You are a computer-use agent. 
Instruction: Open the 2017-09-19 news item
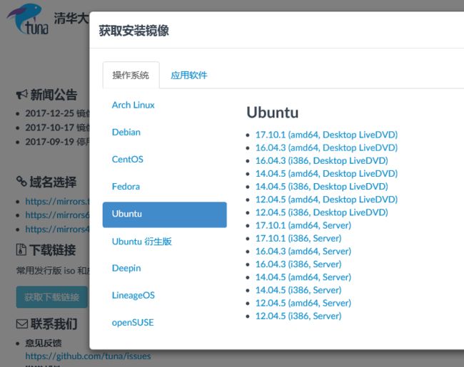coord(57,142)
